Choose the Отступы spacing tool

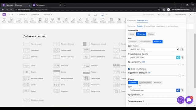(x=19, y=20)
